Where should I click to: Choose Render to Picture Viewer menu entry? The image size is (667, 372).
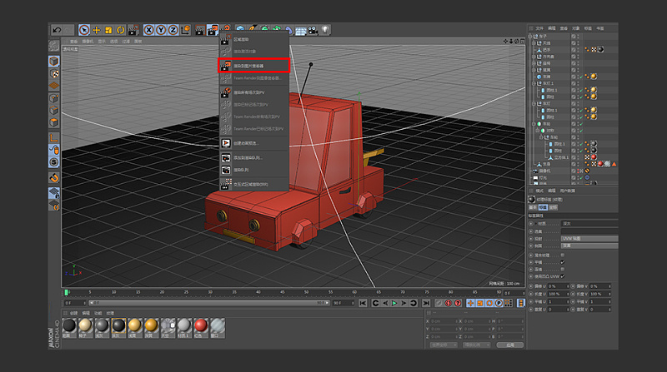click(254, 66)
